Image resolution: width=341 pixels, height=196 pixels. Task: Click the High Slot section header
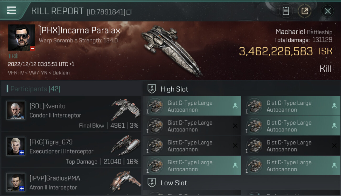pyautogui.click(x=174, y=89)
